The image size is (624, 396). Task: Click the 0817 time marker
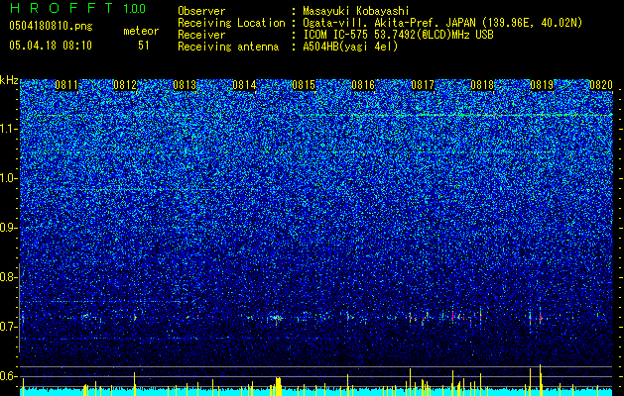(x=423, y=85)
